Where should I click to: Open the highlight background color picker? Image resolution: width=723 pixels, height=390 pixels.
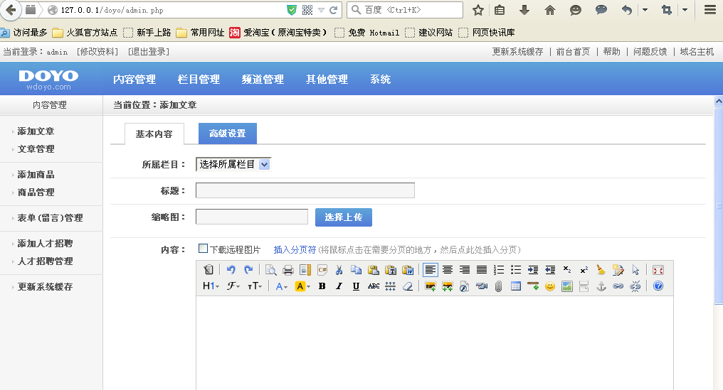tap(302, 286)
